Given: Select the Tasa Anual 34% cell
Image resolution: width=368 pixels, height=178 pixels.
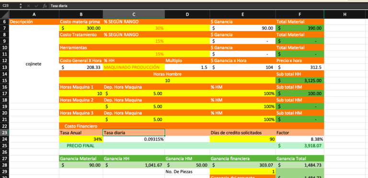Looking at the screenshot, I should (81, 139).
